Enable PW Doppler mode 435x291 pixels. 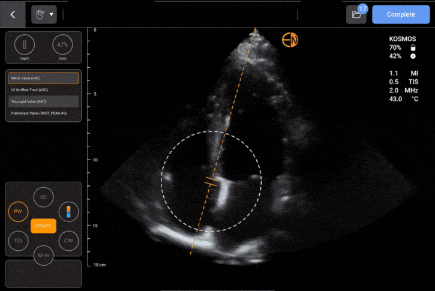[x=17, y=211]
